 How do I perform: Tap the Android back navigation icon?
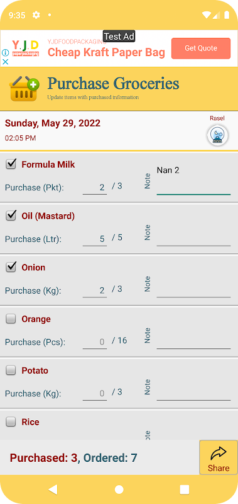click(53, 490)
